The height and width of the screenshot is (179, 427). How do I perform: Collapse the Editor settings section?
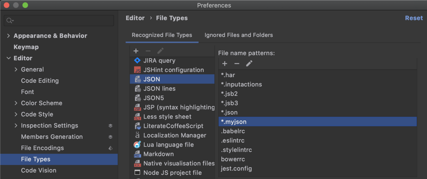coord(9,58)
